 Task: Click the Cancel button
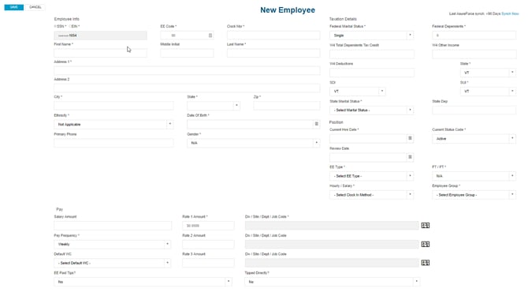click(x=35, y=7)
